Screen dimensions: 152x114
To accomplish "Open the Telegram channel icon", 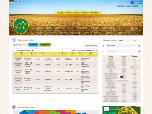I will [140, 3].
